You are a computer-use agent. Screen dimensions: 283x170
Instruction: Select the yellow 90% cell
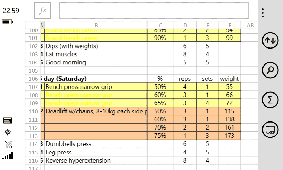[x=160, y=38]
